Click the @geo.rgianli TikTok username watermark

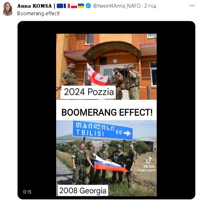pos(147,170)
